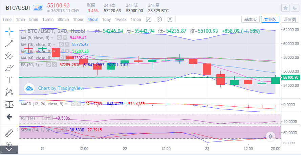The width and height of the screenshot is (301, 155).
Task: Click the screenshot capture icon
Action: click(x=170, y=19)
